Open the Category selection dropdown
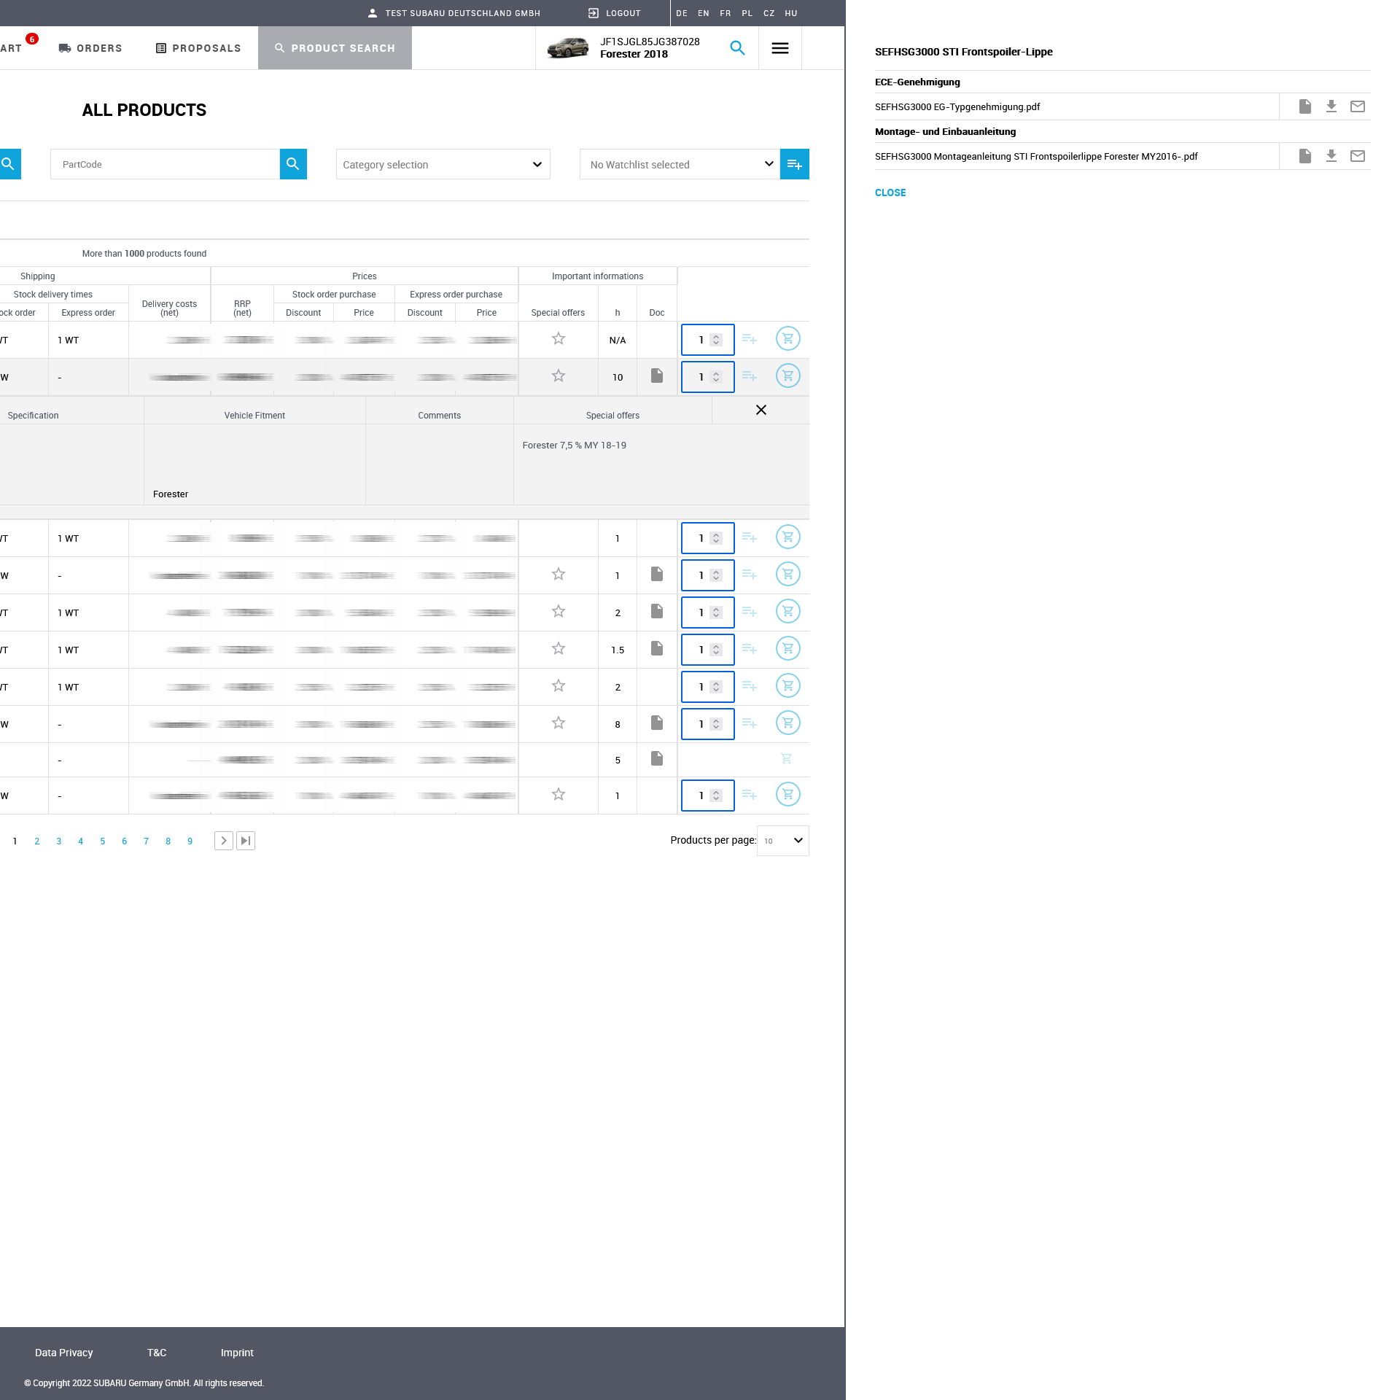The width and height of the screenshot is (1400, 1400). (x=443, y=165)
